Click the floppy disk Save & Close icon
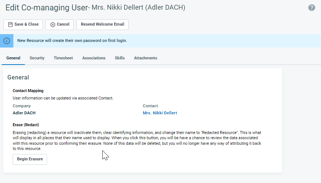 10,24
